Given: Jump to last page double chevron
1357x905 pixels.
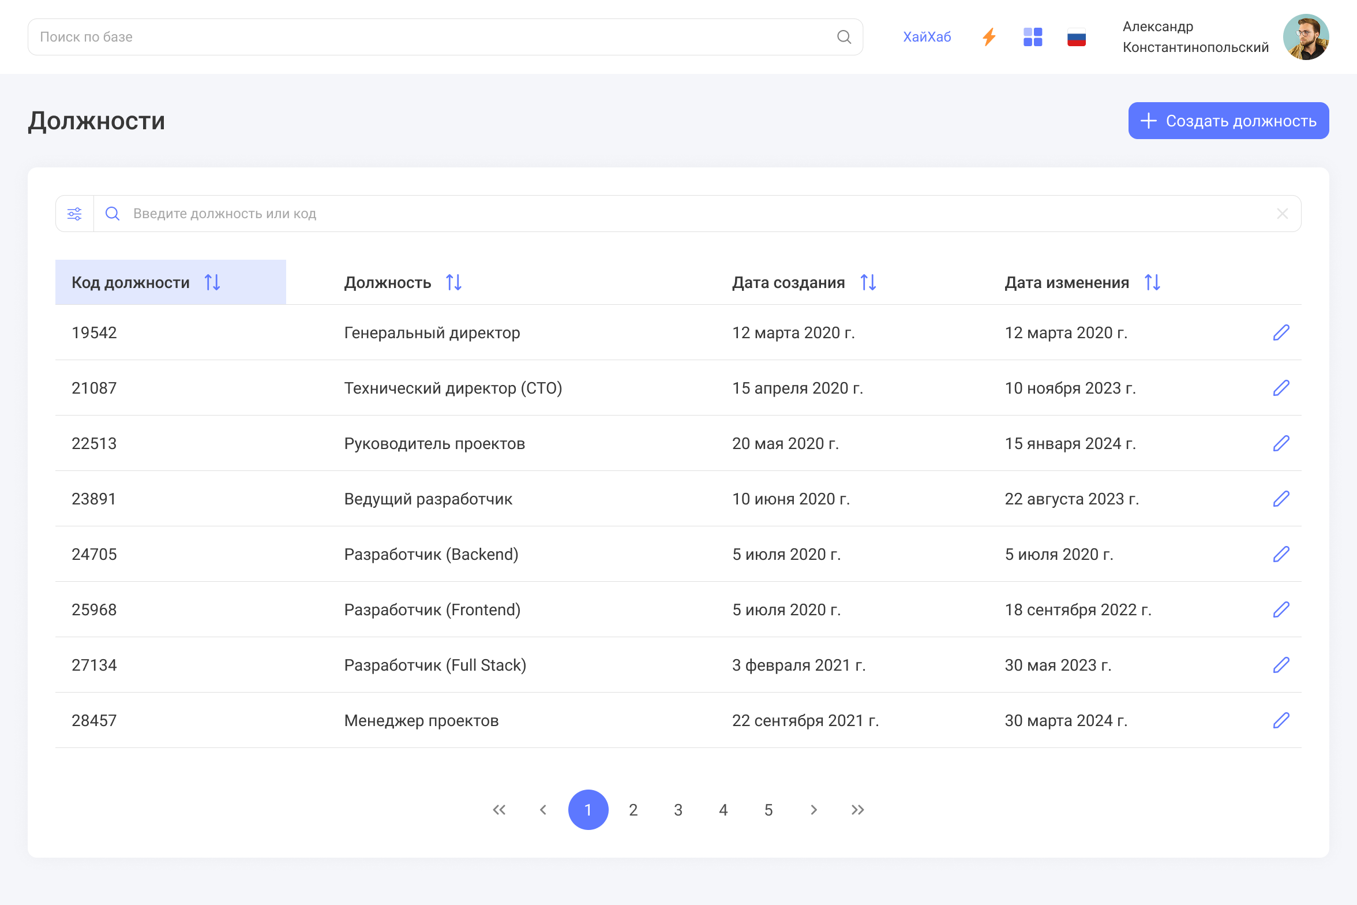Looking at the screenshot, I should point(858,810).
